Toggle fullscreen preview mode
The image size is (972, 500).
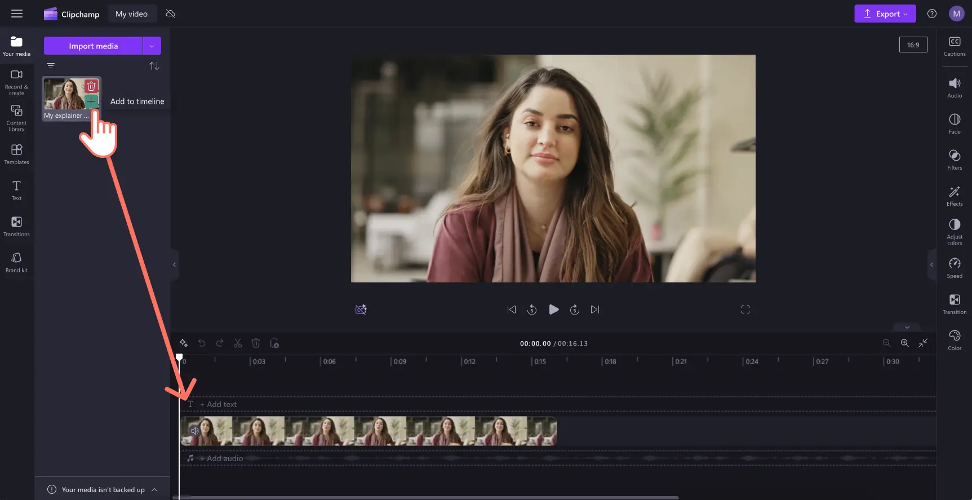(745, 309)
